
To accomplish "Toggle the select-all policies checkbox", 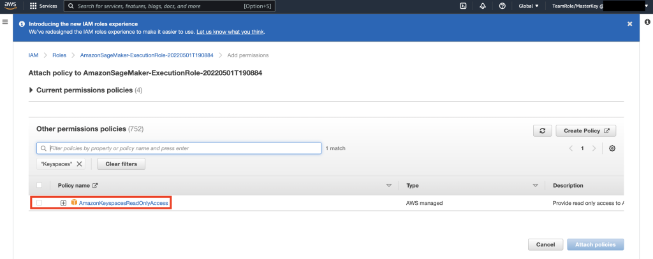I will [39, 185].
